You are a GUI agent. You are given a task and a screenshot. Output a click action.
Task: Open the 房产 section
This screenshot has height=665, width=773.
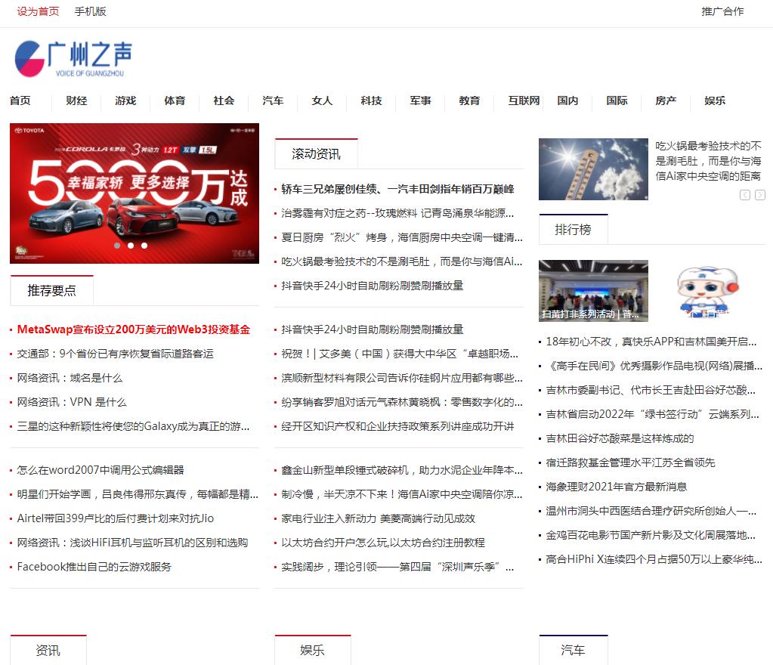click(666, 101)
